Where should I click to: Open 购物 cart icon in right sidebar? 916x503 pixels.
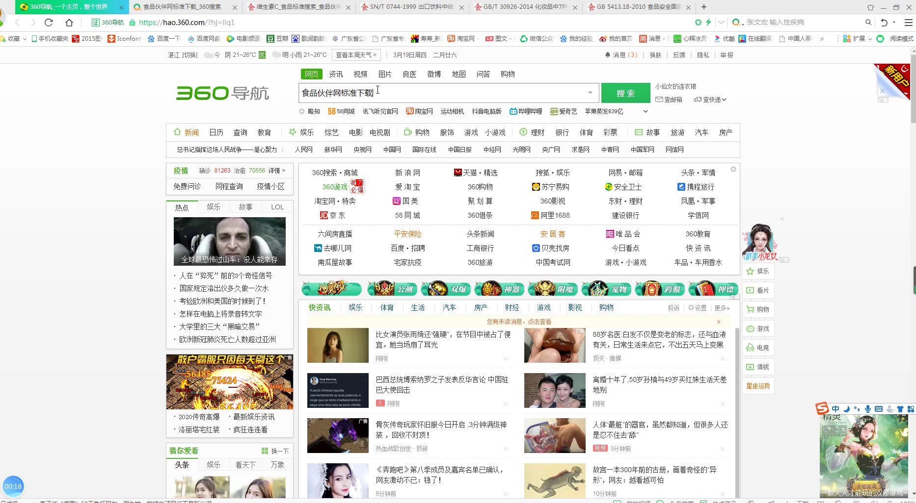point(750,309)
